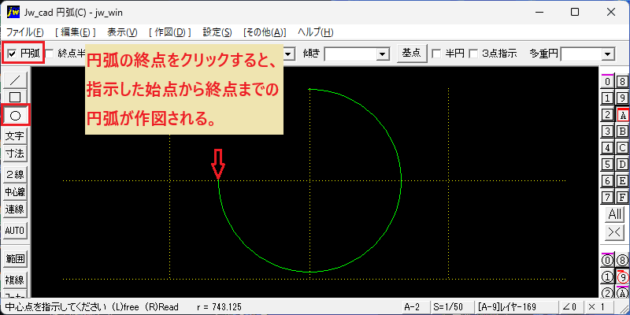Uncheck the 円弧 arc checkbox
This screenshot has width=630, height=315.
[13, 54]
